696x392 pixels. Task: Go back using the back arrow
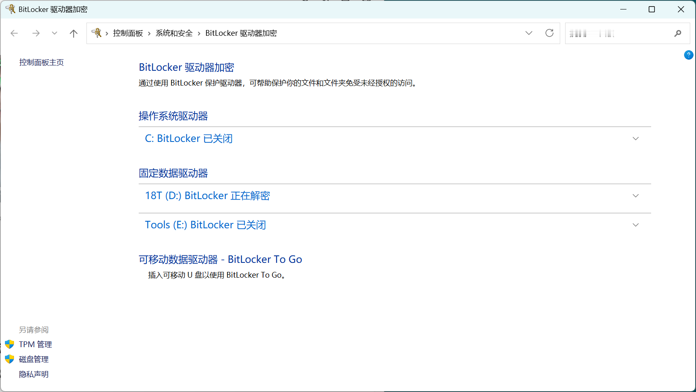click(x=14, y=33)
